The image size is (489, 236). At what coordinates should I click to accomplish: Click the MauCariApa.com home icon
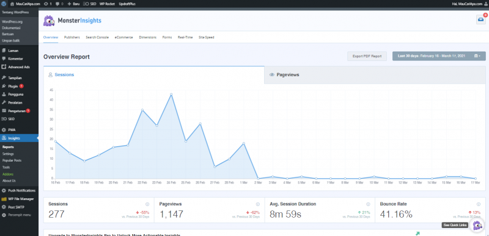click(x=12, y=4)
